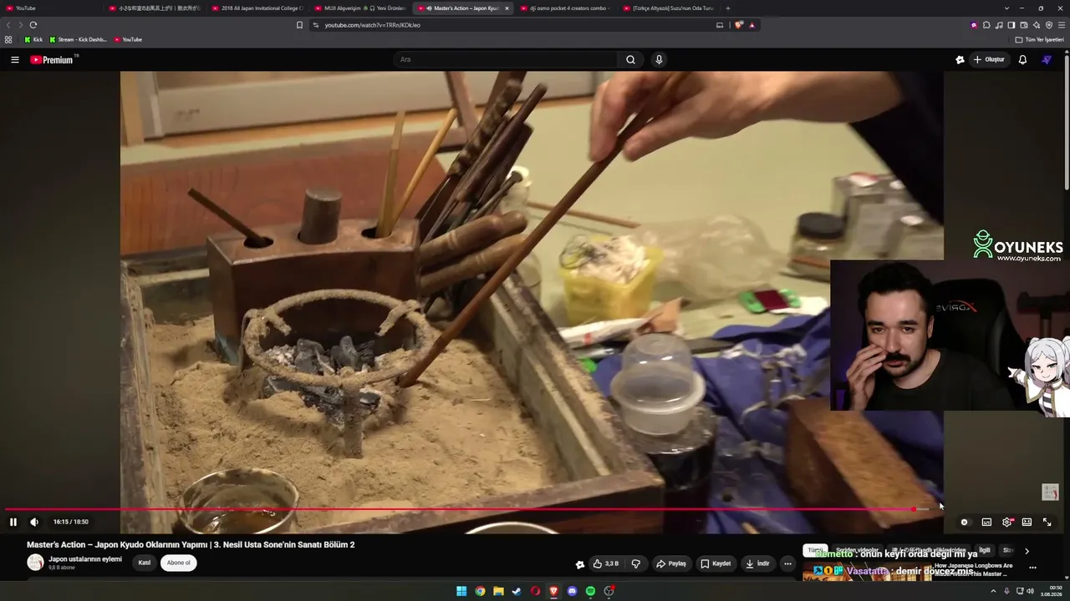Select the İlgili filter chip
Viewport: 1070px width, 601px height.
point(985,551)
